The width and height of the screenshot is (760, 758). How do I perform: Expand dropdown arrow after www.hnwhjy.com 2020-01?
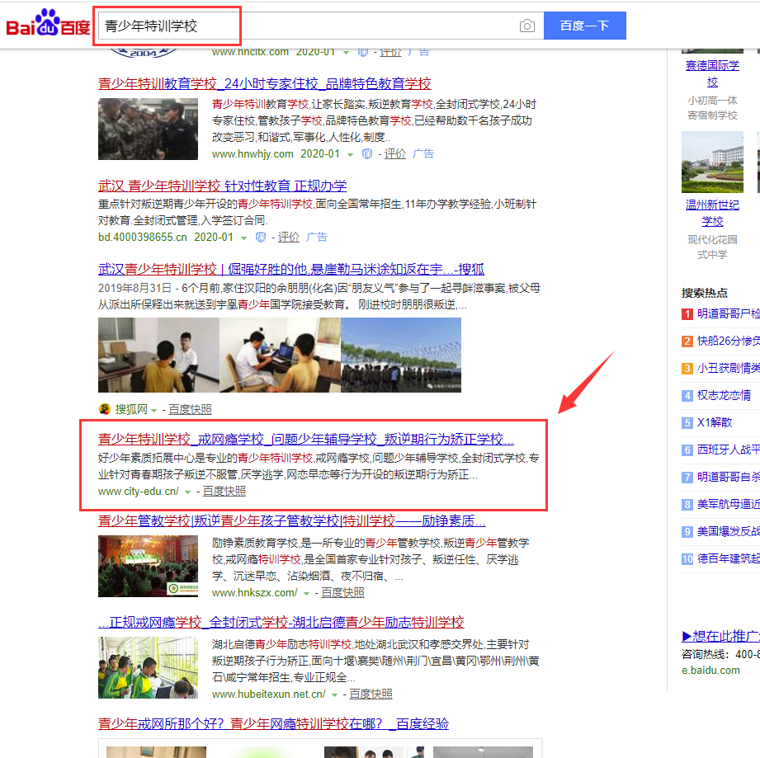click(x=350, y=155)
